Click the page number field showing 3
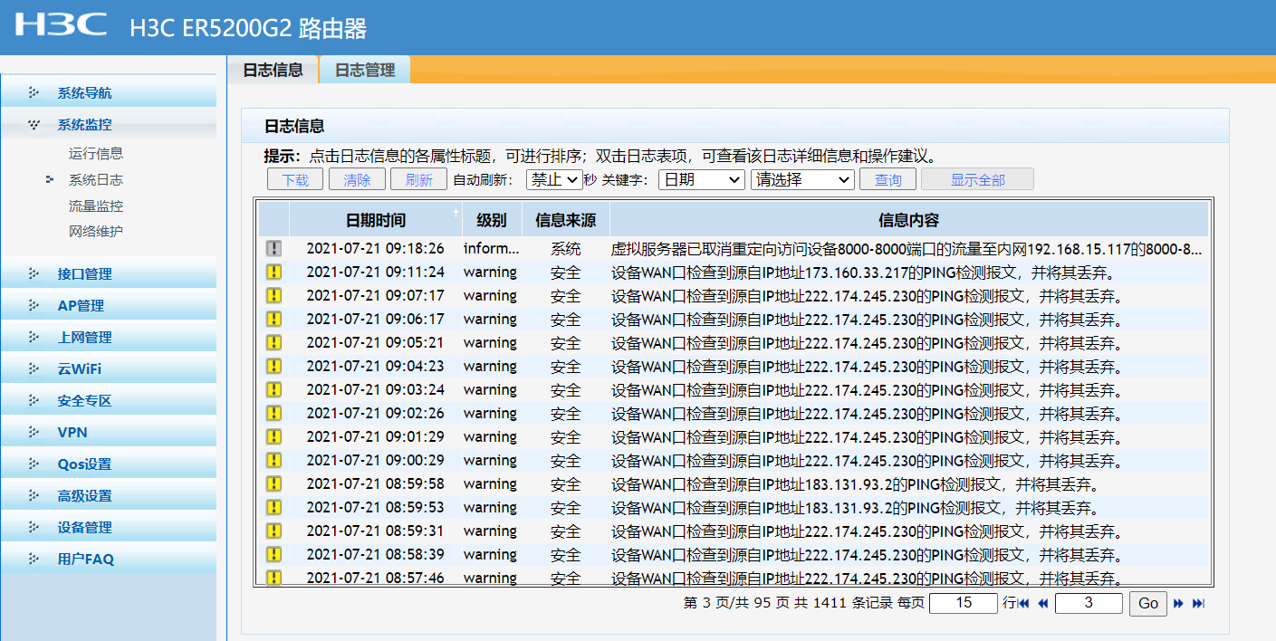The width and height of the screenshot is (1276, 641). [x=1089, y=603]
